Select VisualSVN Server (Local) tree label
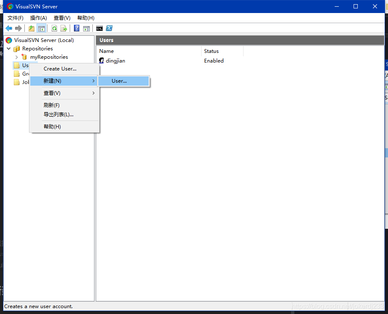This screenshot has height=314, width=388. [x=44, y=40]
